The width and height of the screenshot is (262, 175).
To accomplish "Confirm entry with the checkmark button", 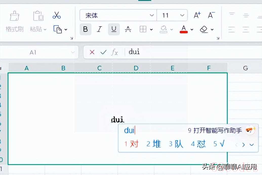I will coord(103,52).
